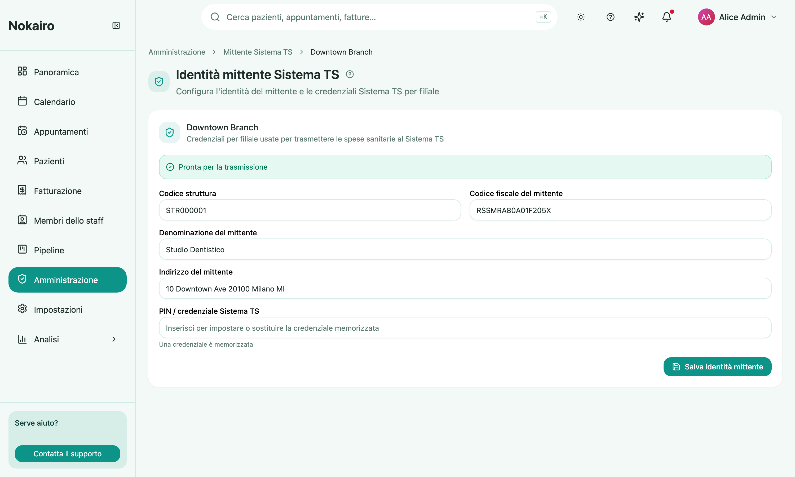Click the Impostazioni gear icon
Viewport: 795px width, 477px height.
point(22,308)
